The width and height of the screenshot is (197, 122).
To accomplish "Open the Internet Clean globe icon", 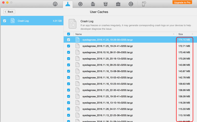I will [x=80, y=4].
